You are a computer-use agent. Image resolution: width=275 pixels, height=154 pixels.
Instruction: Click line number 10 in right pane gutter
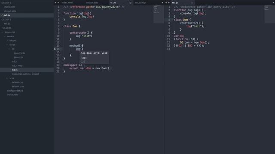pos(168,36)
